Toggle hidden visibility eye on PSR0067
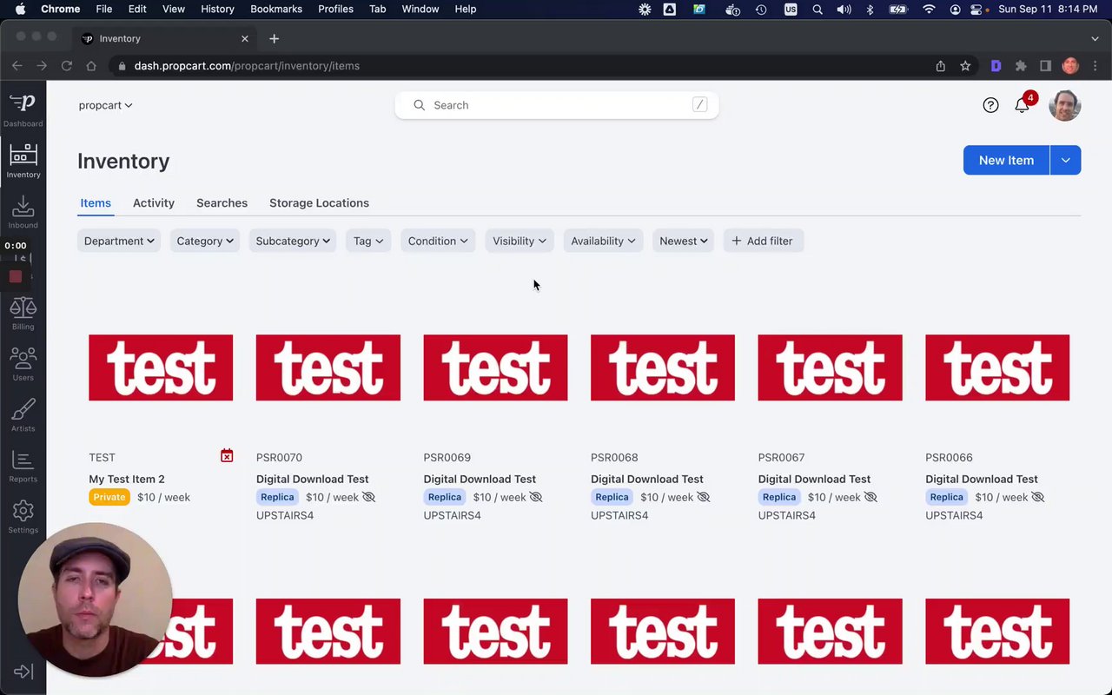Viewport: 1112px width, 695px height. (870, 497)
